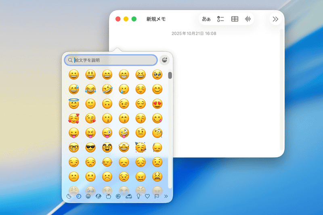Choose the smirking face emoji
This screenshot has height=215, width=323.
[74, 162]
